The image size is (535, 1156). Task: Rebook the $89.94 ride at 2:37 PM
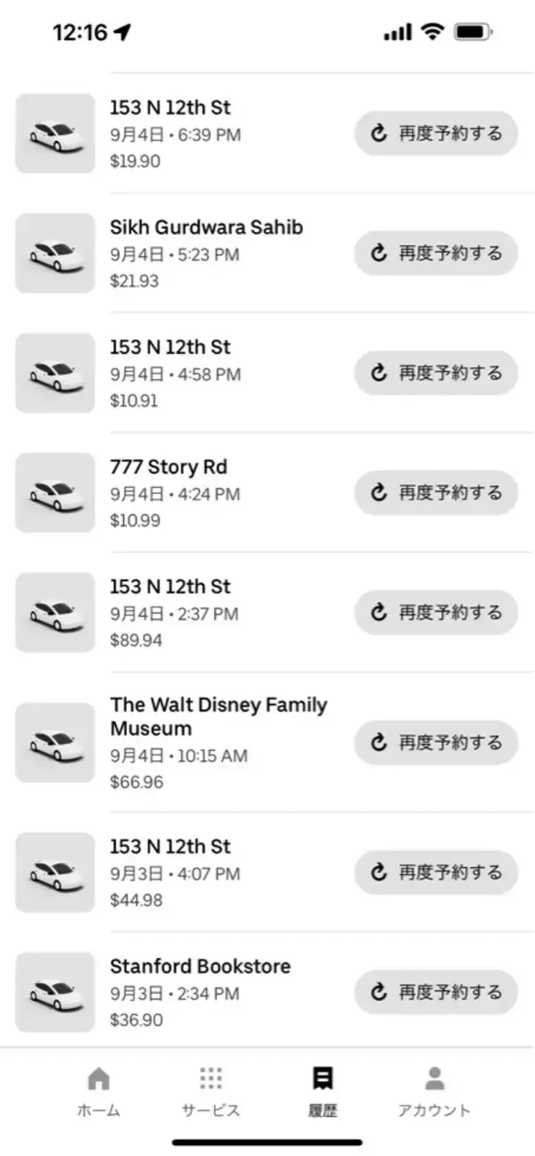point(436,612)
